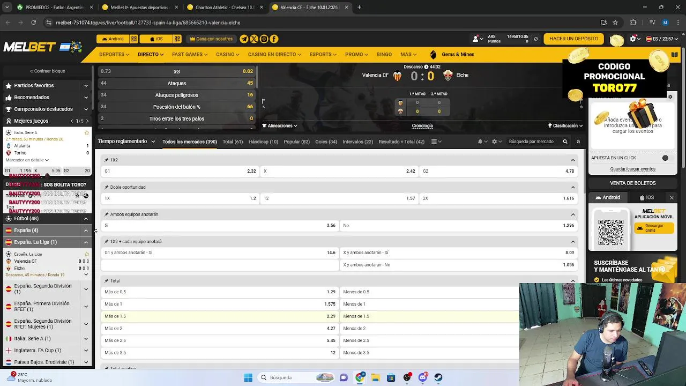Open the Instagram social icon
The height and width of the screenshot is (386, 686).
(264, 39)
